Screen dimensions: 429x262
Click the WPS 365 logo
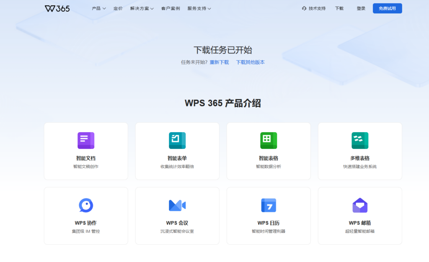tap(57, 8)
